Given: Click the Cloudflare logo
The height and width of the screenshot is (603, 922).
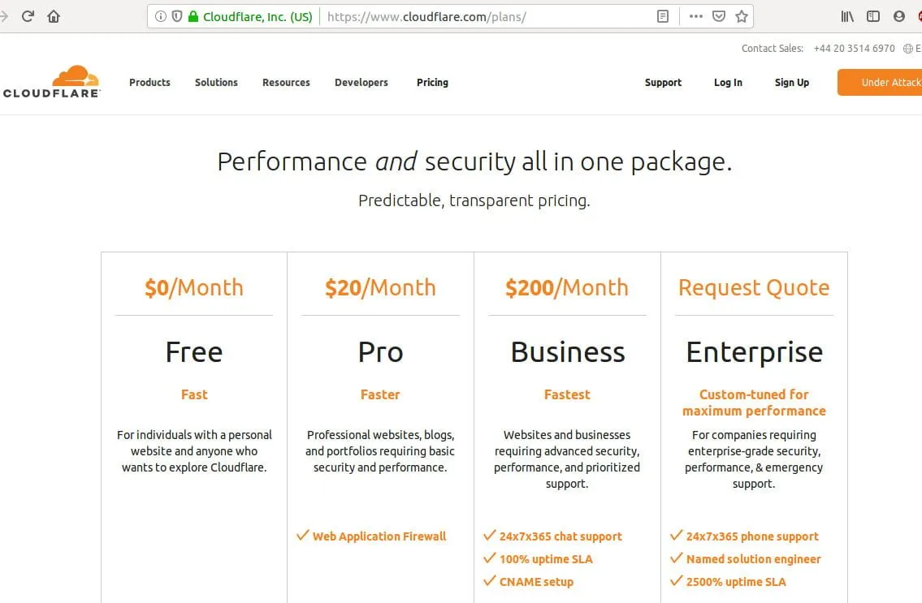Looking at the screenshot, I should 52,82.
